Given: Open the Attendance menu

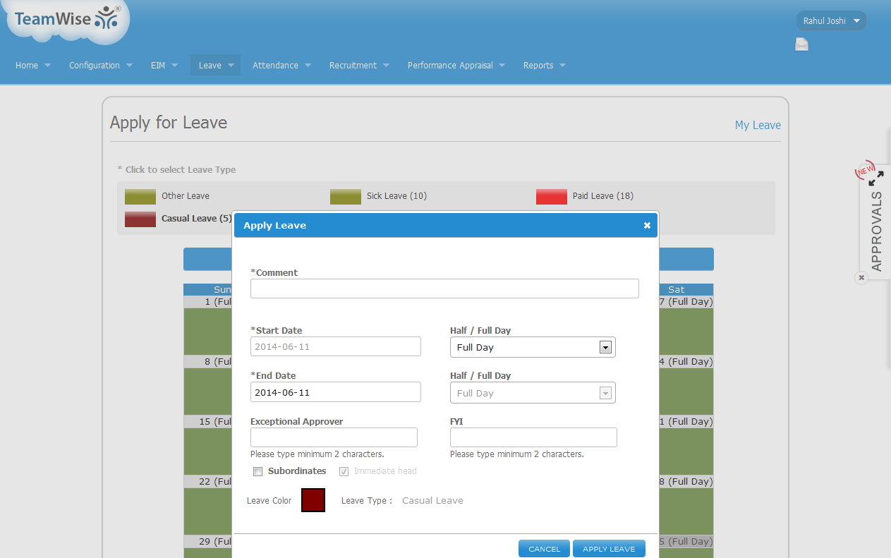Looking at the screenshot, I should click(281, 66).
